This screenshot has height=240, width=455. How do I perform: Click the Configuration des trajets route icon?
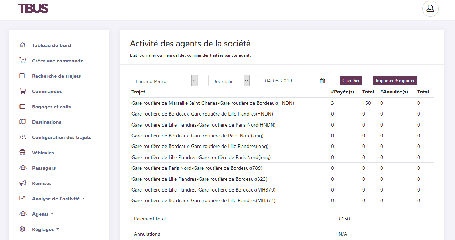click(22, 137)
